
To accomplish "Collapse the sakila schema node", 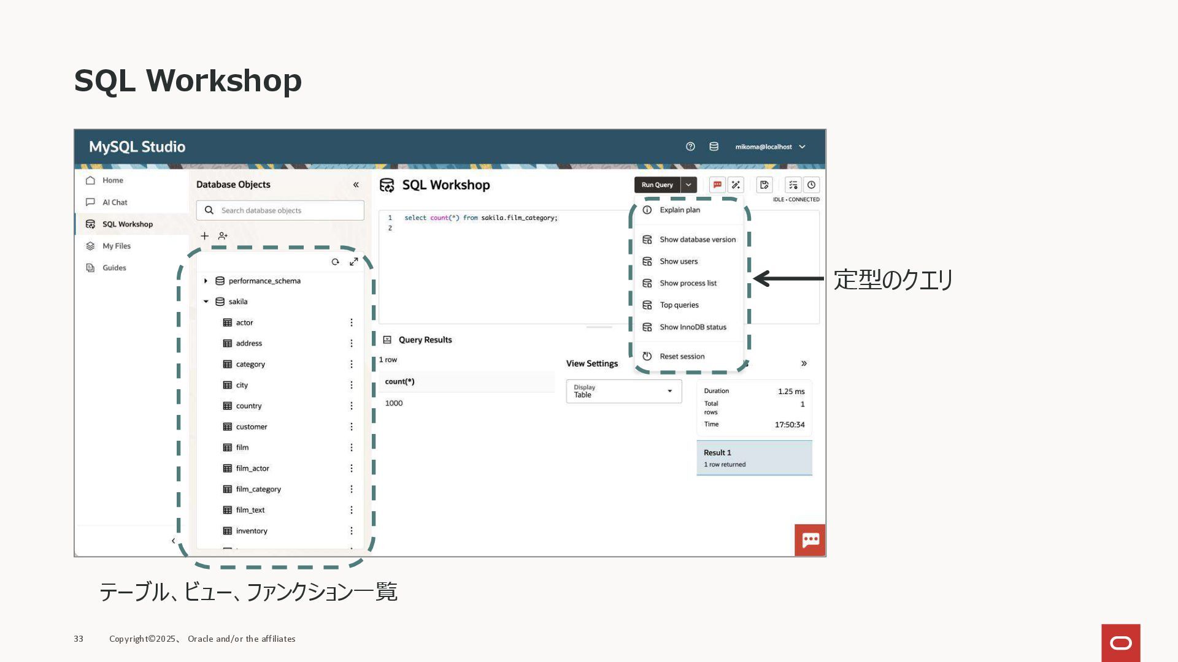I will 206,302.
